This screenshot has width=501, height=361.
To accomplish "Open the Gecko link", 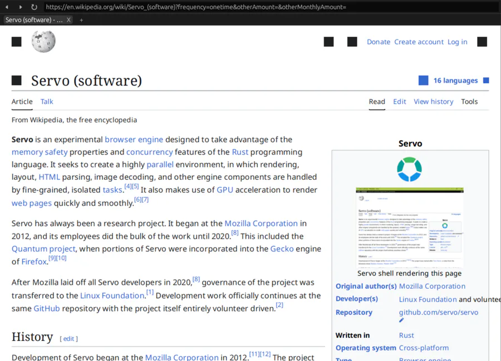I will tap(282, 249).
